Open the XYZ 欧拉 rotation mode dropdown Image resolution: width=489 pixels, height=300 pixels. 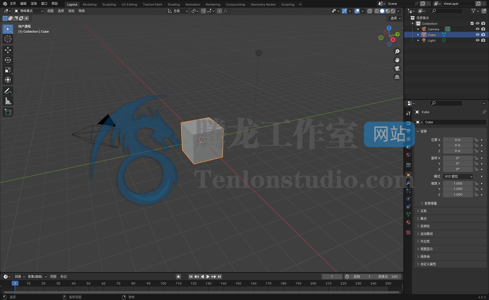point(458,176)
